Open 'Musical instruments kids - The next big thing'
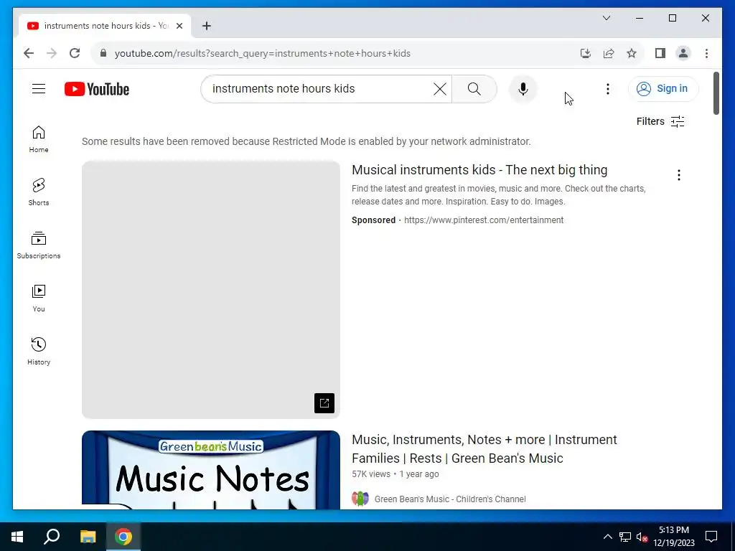This screenshot has height=551, width=735. click(x=479, y=169)
